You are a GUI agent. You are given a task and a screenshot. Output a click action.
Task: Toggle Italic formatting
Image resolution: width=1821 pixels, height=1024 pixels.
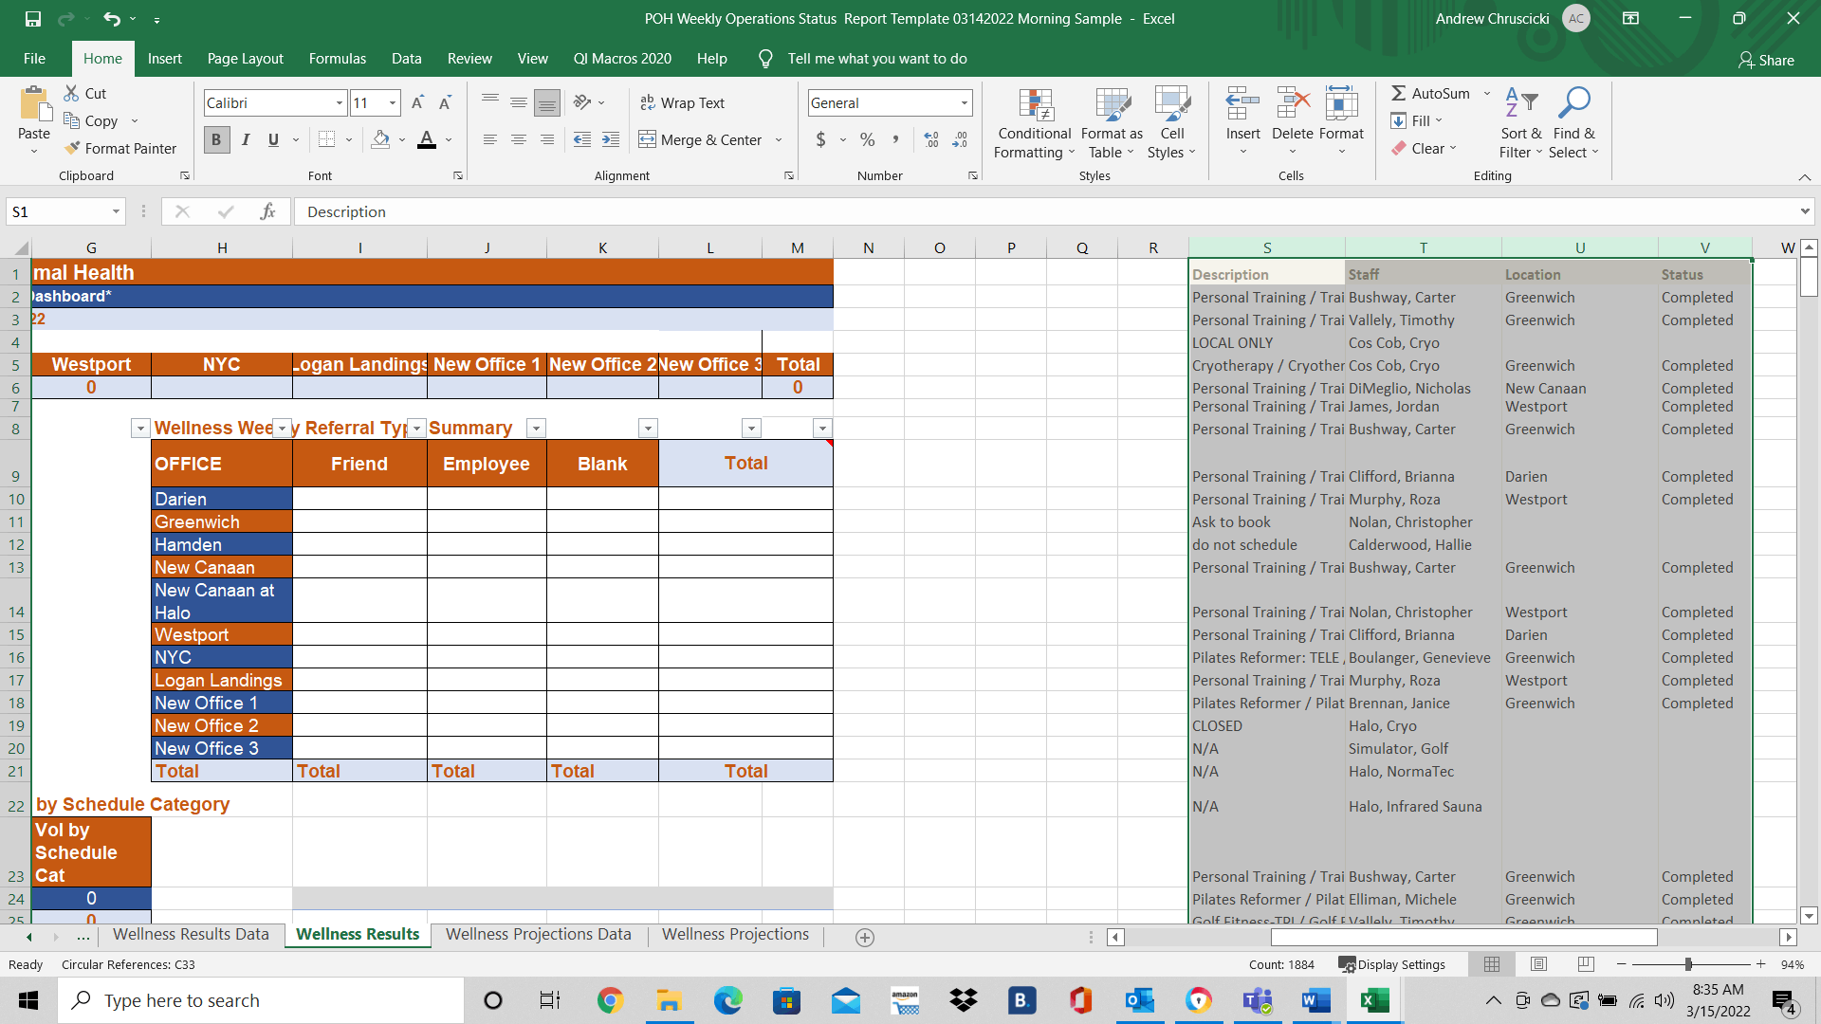(246, 140)
